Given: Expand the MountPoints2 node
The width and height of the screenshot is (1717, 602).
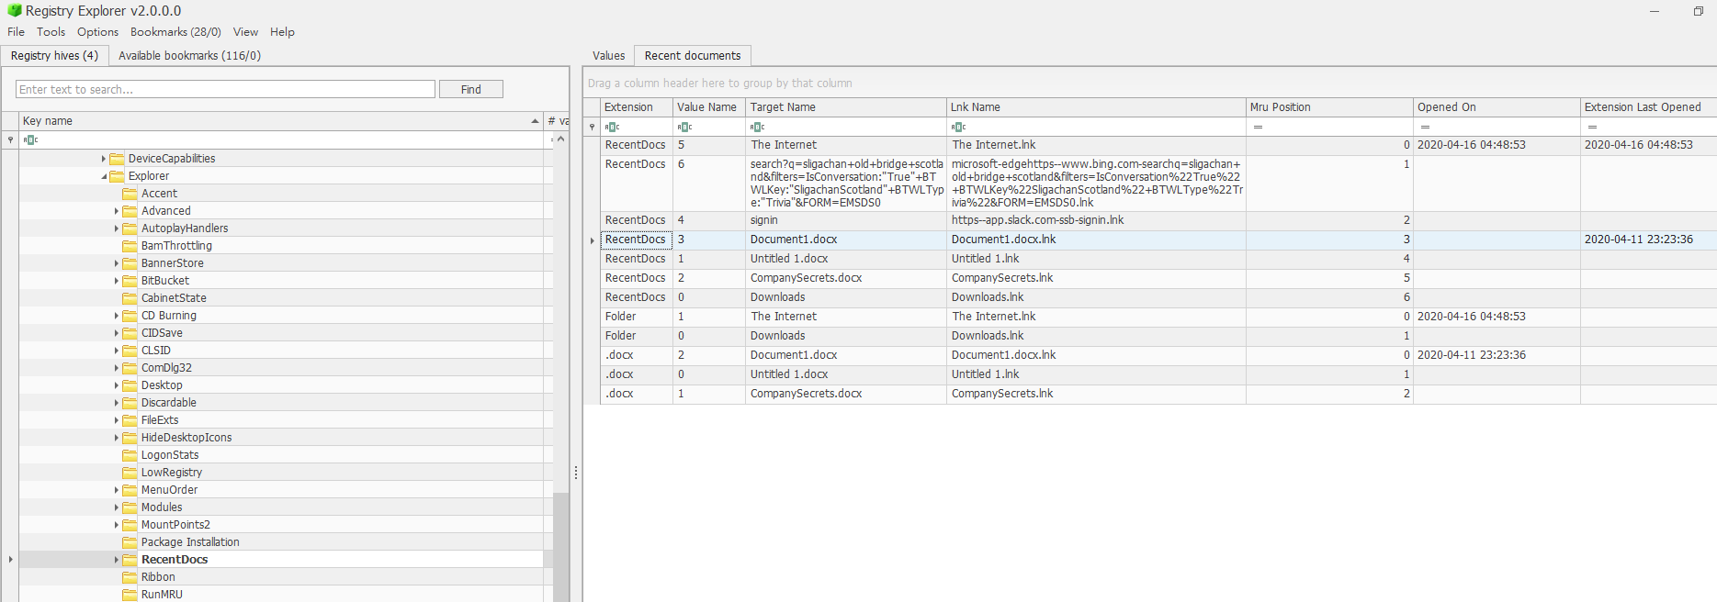Looking at the screenshot, I should coord(117,525).
